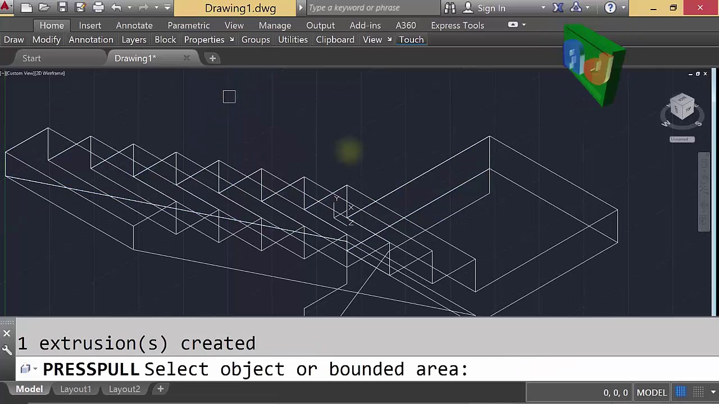Switch to the Layout1 tab
Viewport: 719px width, 404px height.
pyautogui.click(x=75, y=389)
